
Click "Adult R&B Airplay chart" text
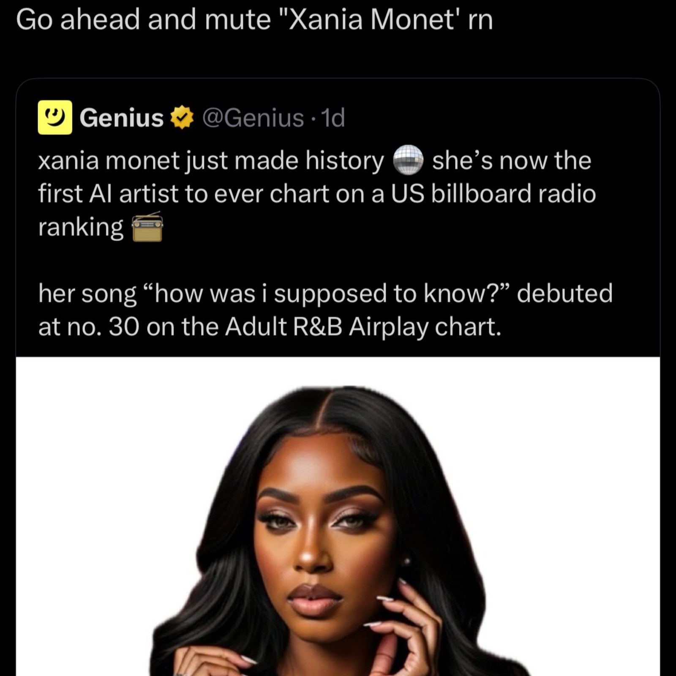click(363, 327)
